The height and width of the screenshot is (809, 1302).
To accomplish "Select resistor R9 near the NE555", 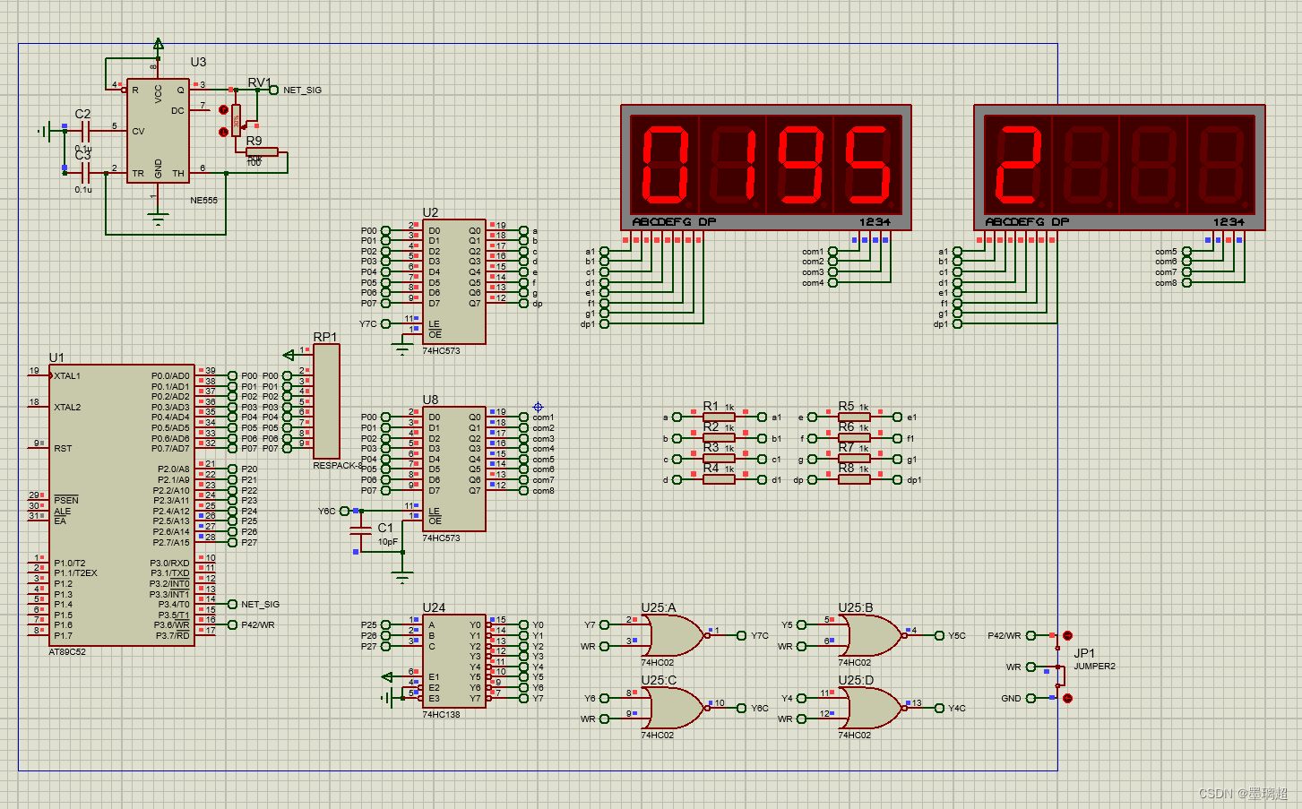I will [x=262, y=152].
